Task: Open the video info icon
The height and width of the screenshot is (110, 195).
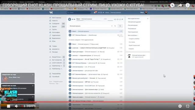Action: [188, 5]
